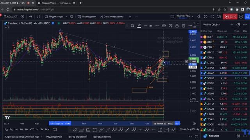250x140 pixels.
Task: Open watchlist more options menu
Action: (245, 24)
